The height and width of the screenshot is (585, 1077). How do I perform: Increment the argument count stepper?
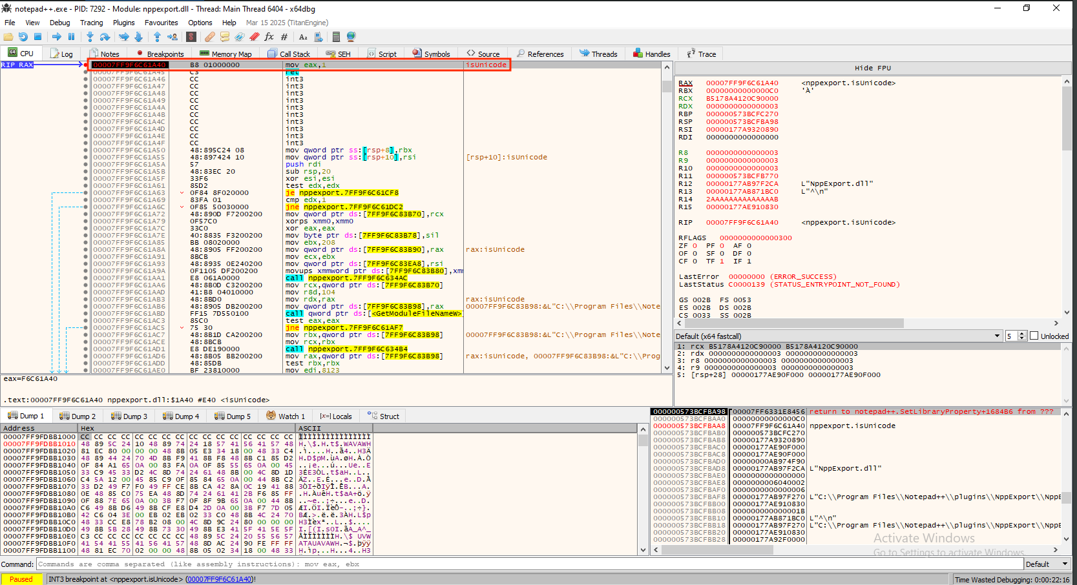coord(1022,333)
